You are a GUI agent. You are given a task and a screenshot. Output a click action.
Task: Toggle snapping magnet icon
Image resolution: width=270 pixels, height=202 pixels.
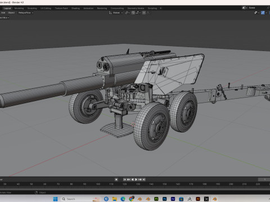click(x=133, y=13)
